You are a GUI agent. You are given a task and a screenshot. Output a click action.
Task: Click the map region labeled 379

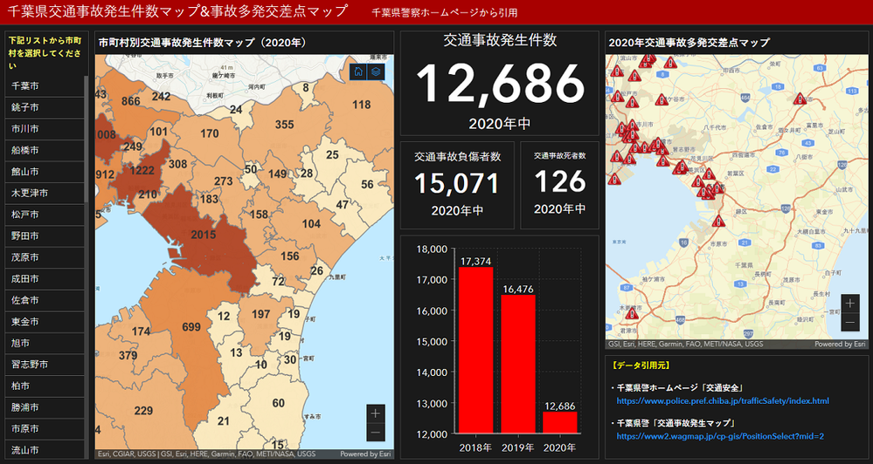(x=128, y=355)
